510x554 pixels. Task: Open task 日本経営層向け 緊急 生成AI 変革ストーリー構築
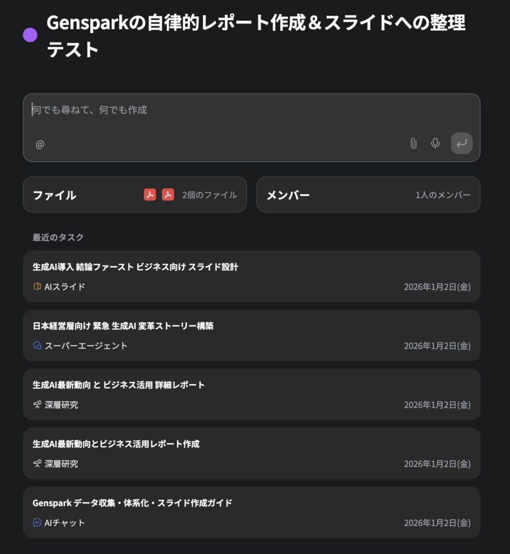coord(123,326)
